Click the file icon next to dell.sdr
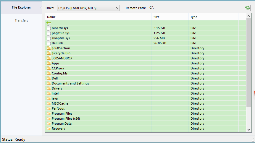The image size is (255, 143). pos(49,43)
